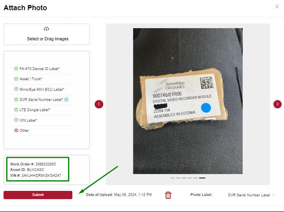Click green check icon beside LTE Dongle Label

(x=16, y=110)
